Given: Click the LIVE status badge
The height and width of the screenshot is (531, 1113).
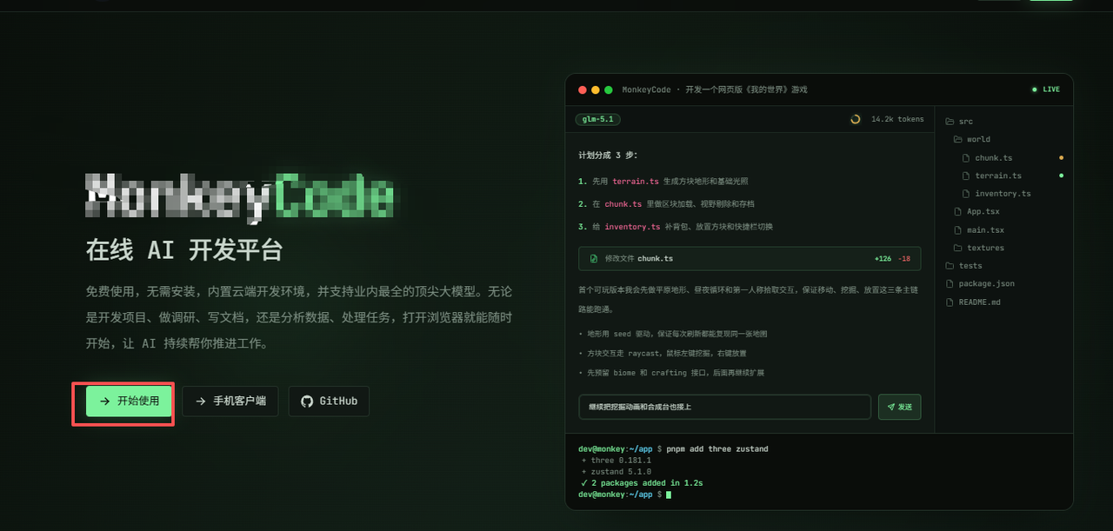Looking at the screenshot, I should click(1045, 90).
